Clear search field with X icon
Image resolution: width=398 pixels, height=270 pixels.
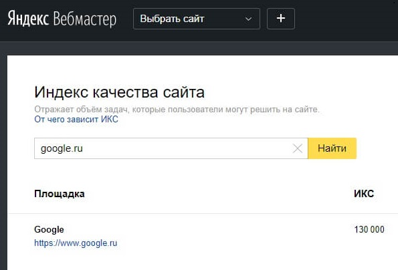click(x=298, y=148)
